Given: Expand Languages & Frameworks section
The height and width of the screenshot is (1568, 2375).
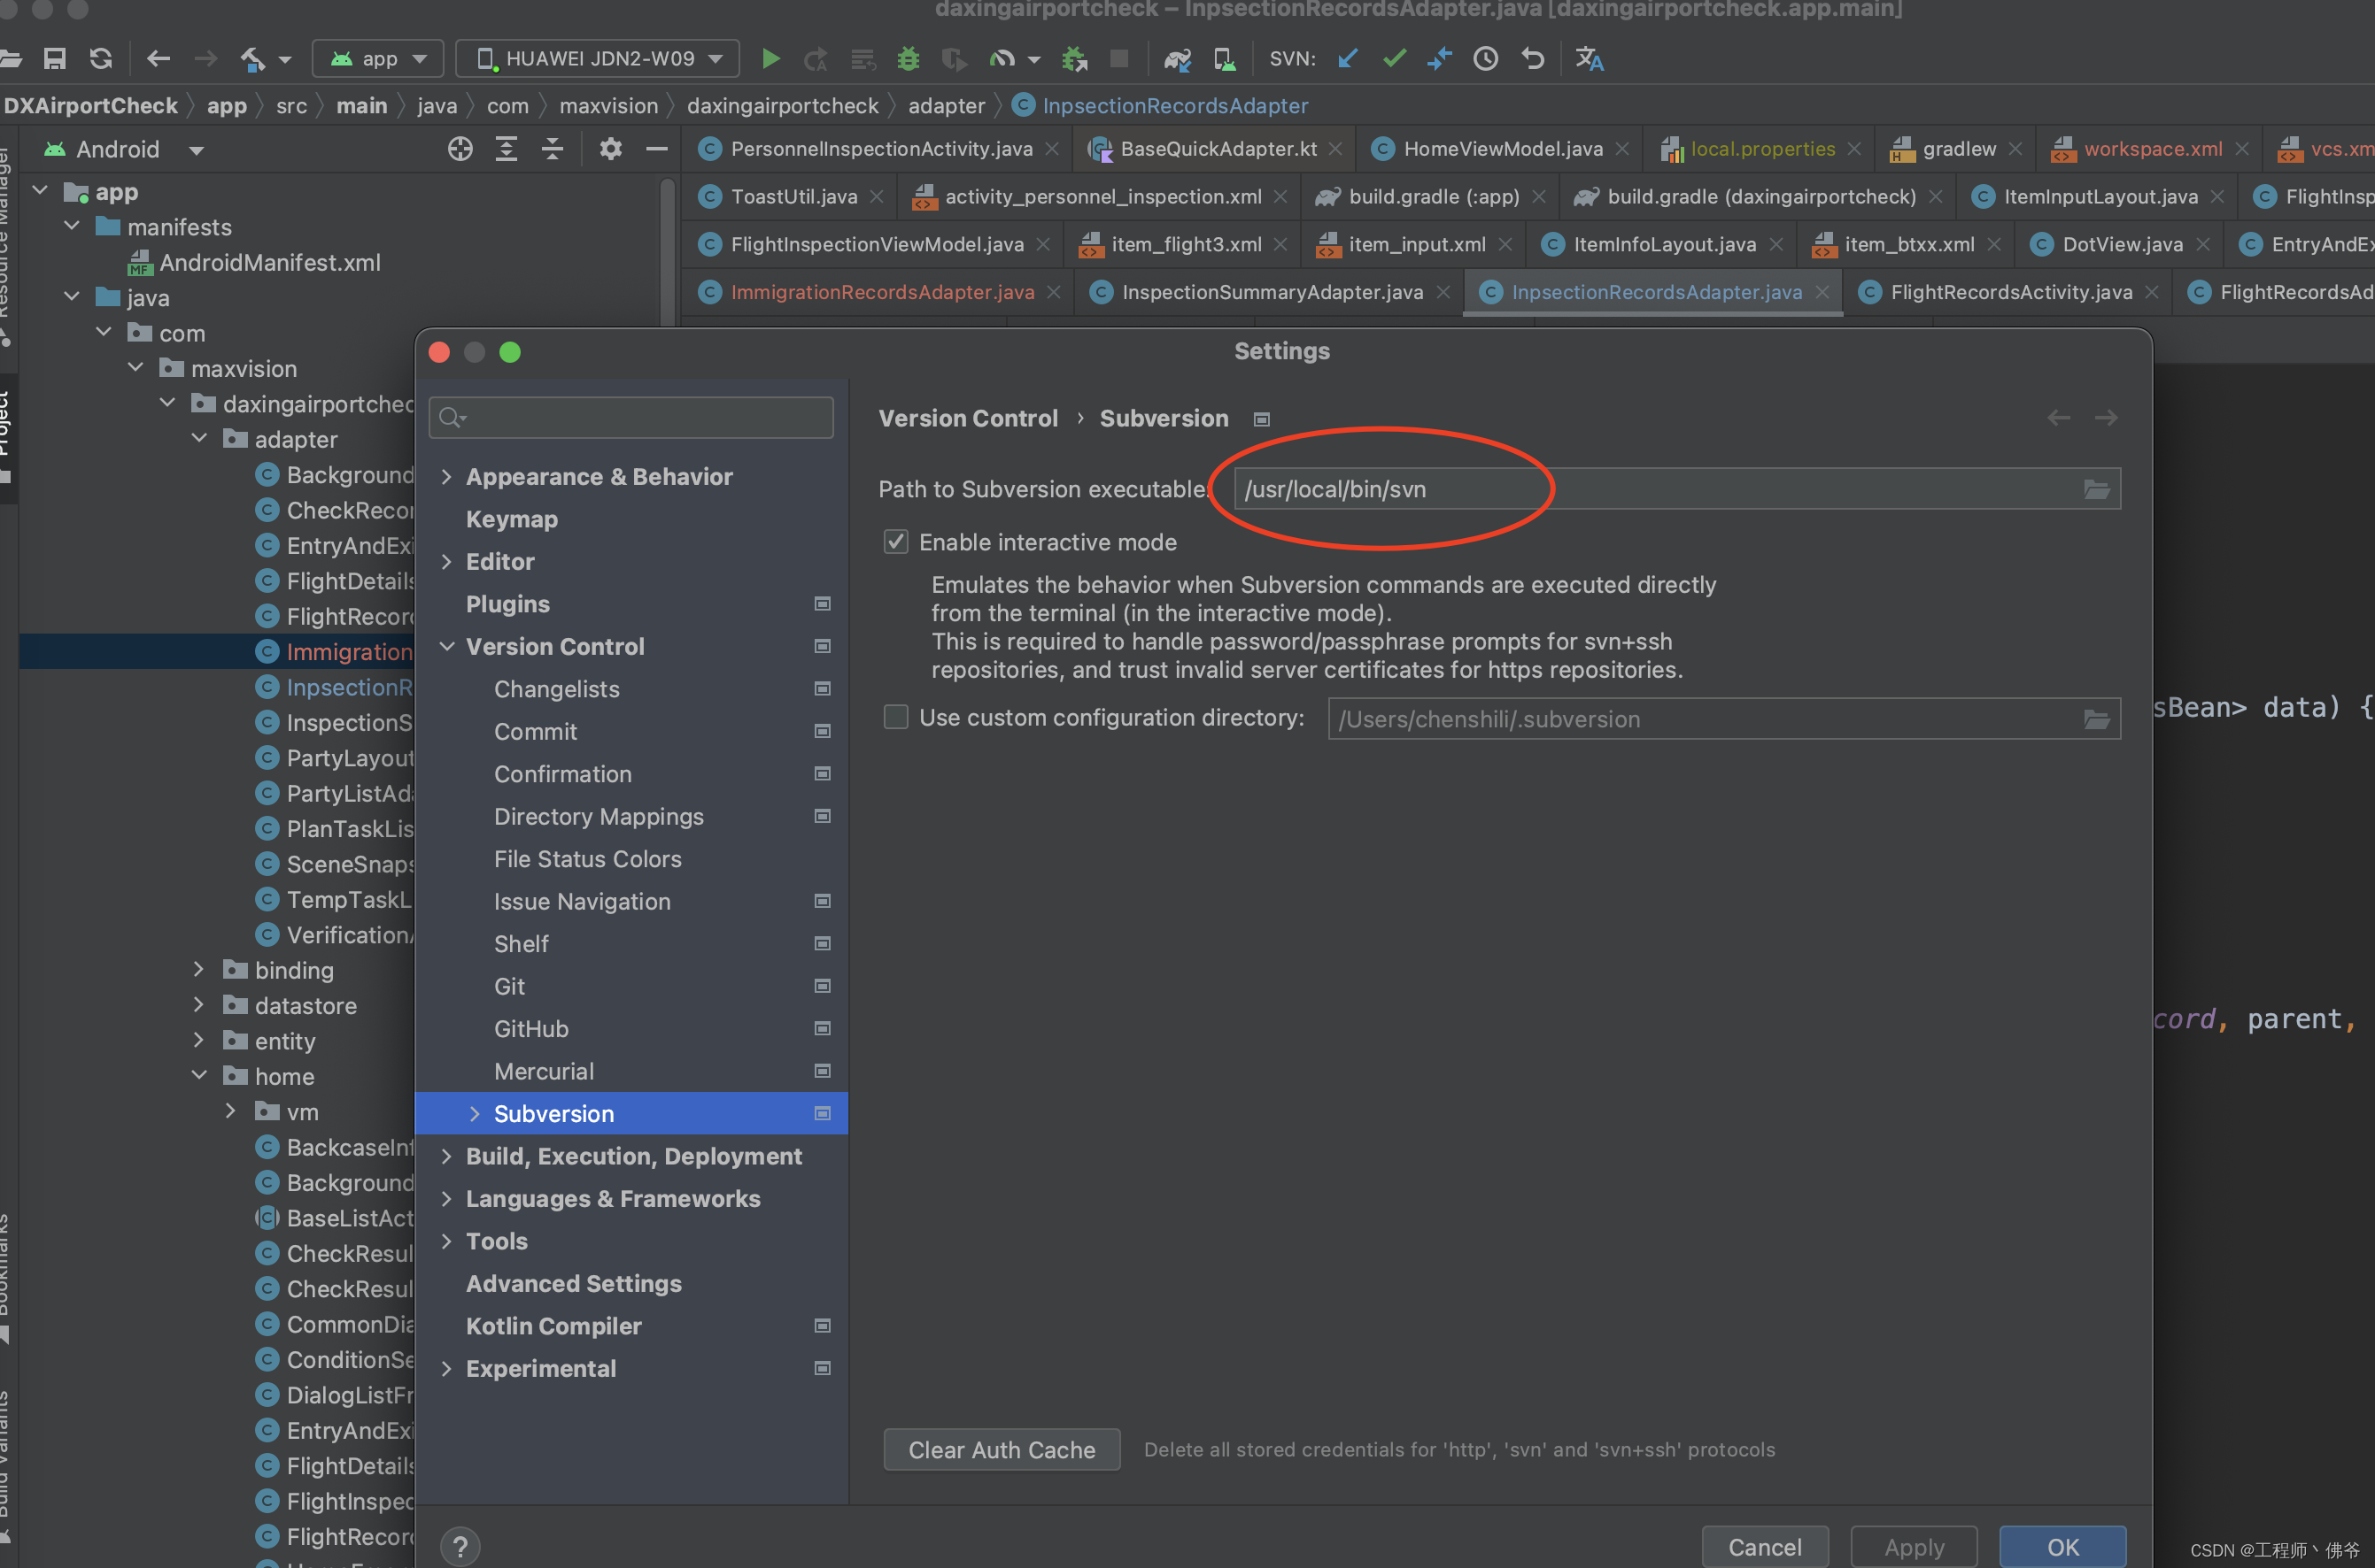Looking at the screenshot, I should [446, 1199].
